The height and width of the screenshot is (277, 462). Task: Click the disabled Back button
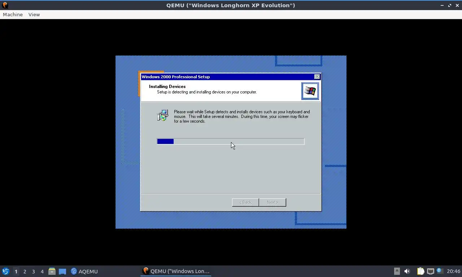coord(245,202)
